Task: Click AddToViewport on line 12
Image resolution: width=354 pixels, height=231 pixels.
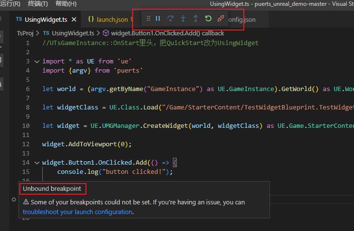Action: [93, 144]
